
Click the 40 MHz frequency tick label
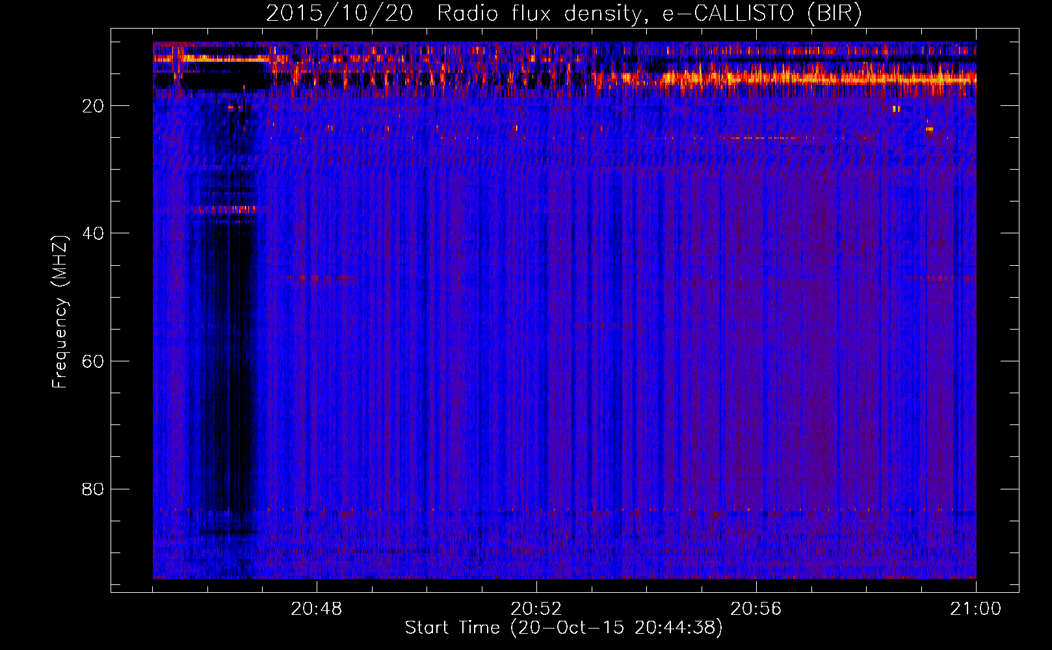[x=93, y=233]
